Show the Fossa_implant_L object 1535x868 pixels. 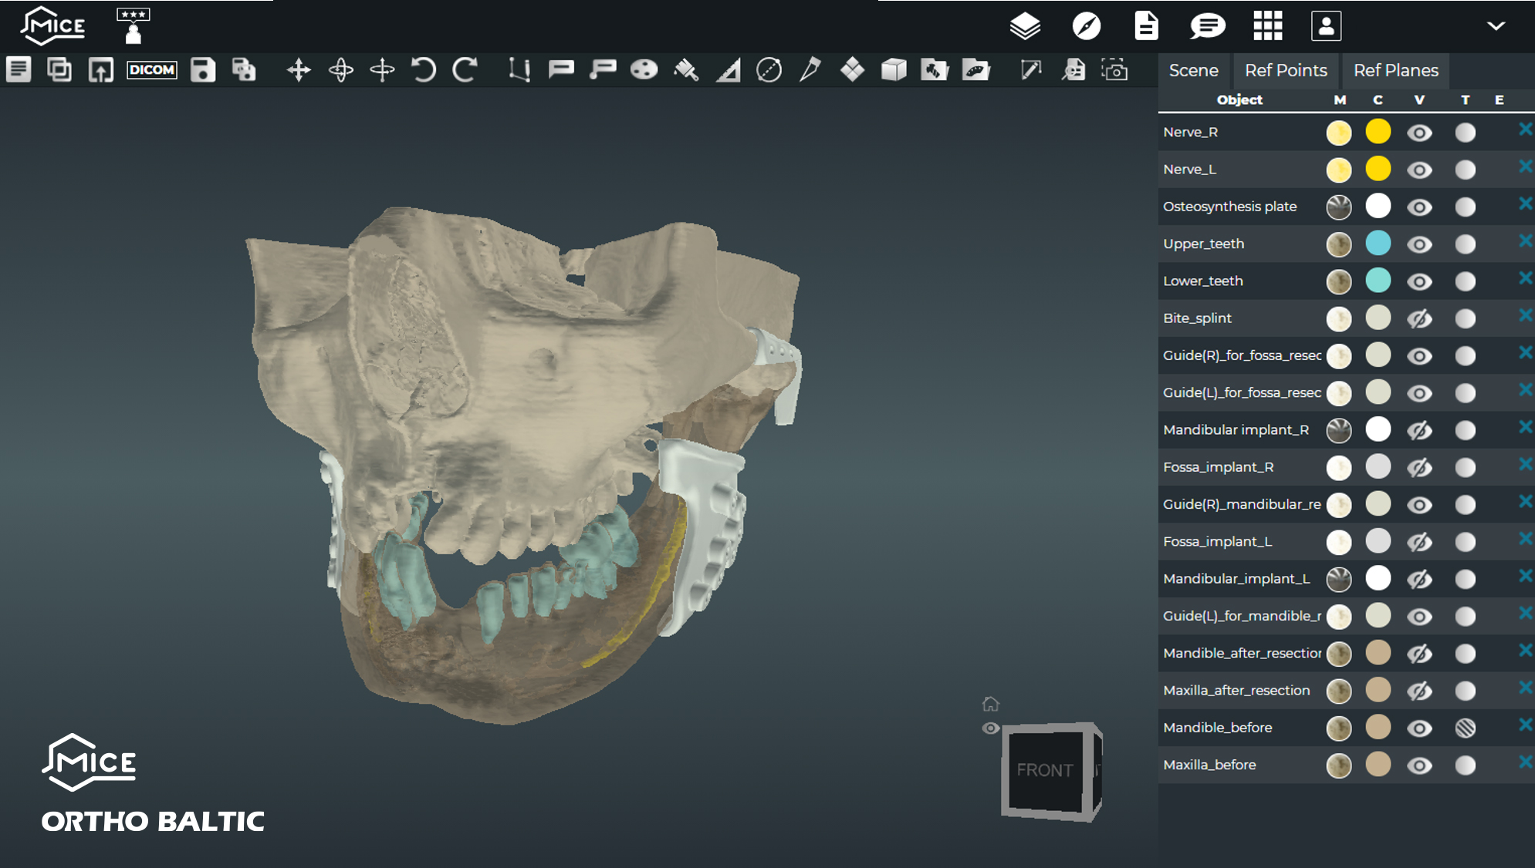tap(1419, 542)
